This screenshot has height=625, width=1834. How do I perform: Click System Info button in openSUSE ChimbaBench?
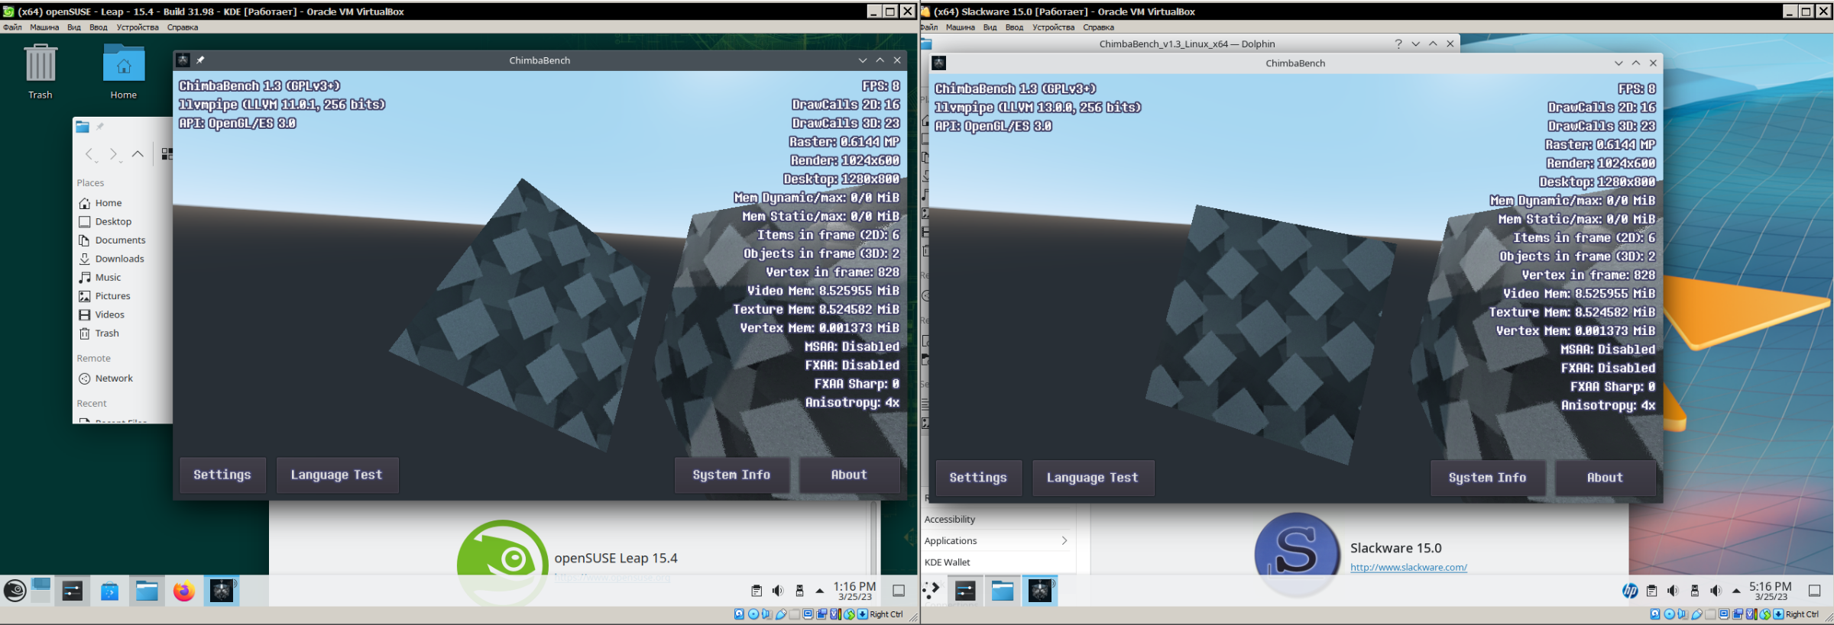pos(731,475)
